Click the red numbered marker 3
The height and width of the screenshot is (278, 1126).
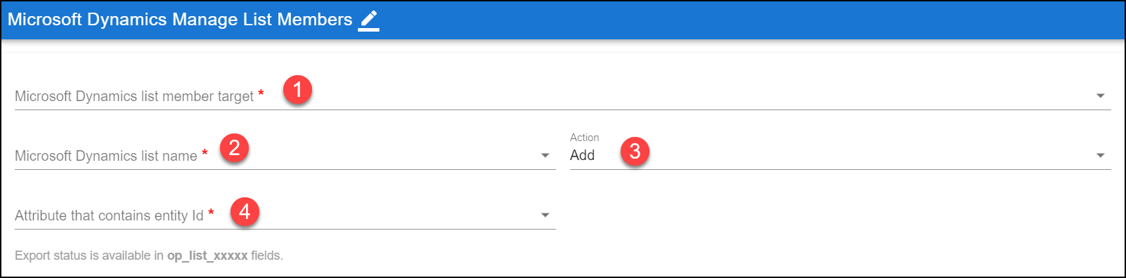(x=635, y=151)
